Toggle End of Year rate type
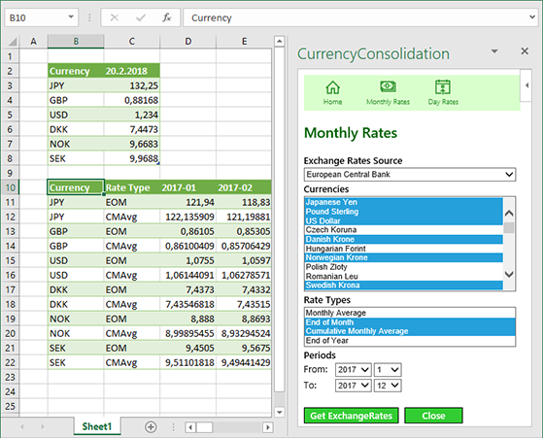This screenshot has width=543, height=438. [410, 341]
